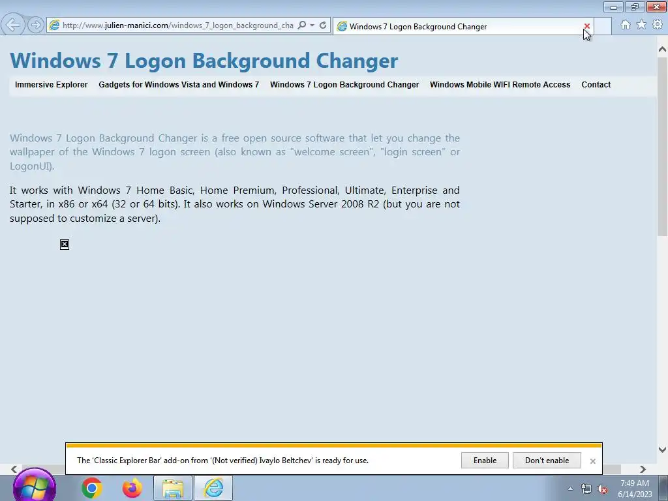
Task: Click the Internet Explorer page icon in address bar
Action: coord(55,25)
